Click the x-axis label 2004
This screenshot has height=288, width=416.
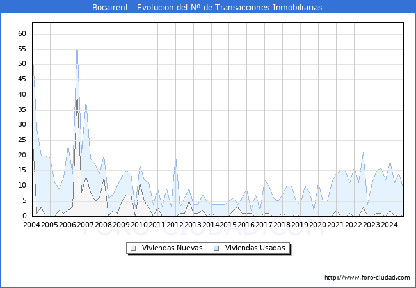coord(31,225)
